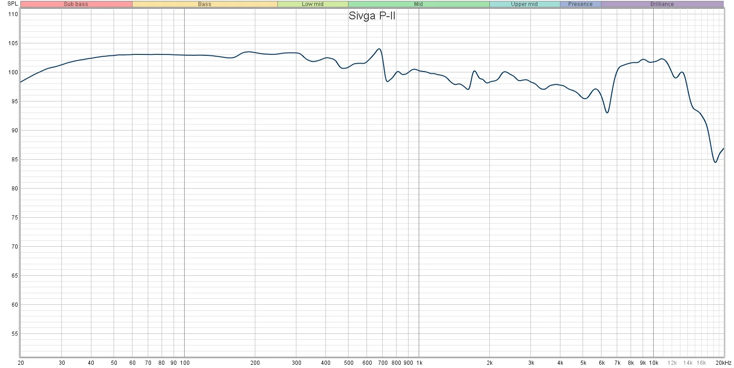Select the 40 frequency axis label
Viewport: 734px width, 368px height.
[91, 363]
